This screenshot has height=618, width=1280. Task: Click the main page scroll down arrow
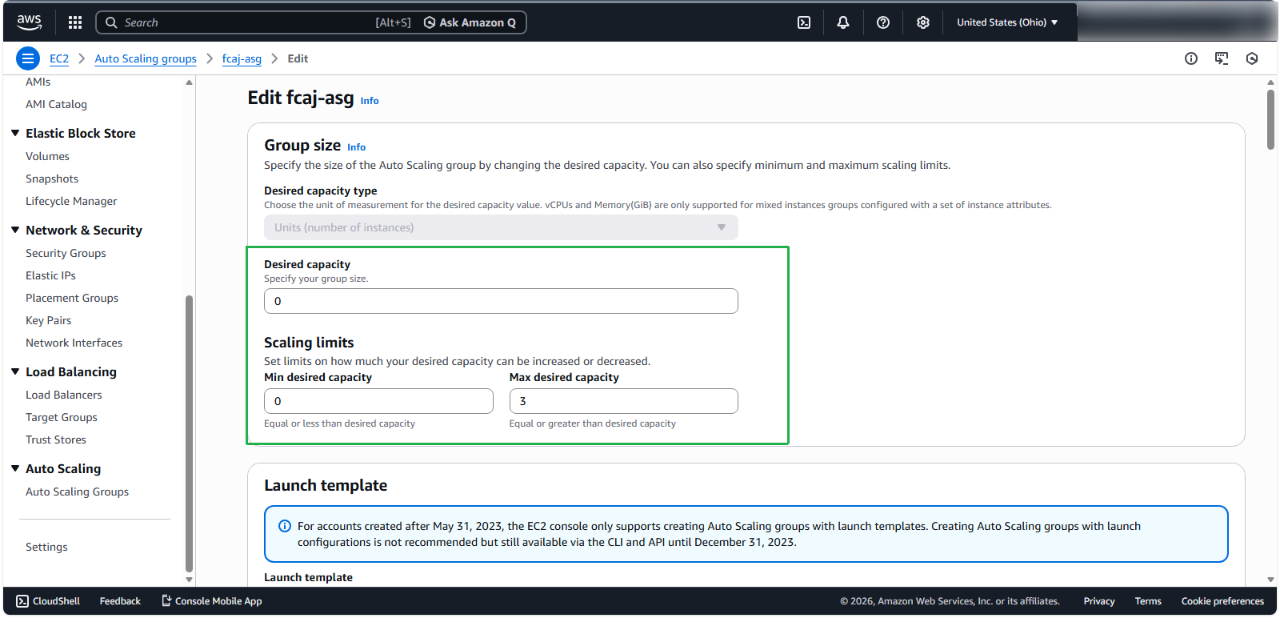click(1270, 580)
